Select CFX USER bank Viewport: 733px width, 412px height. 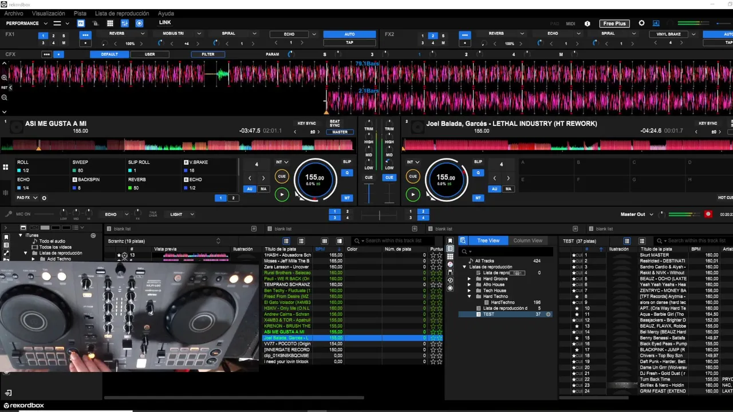[x=149, y=54]
